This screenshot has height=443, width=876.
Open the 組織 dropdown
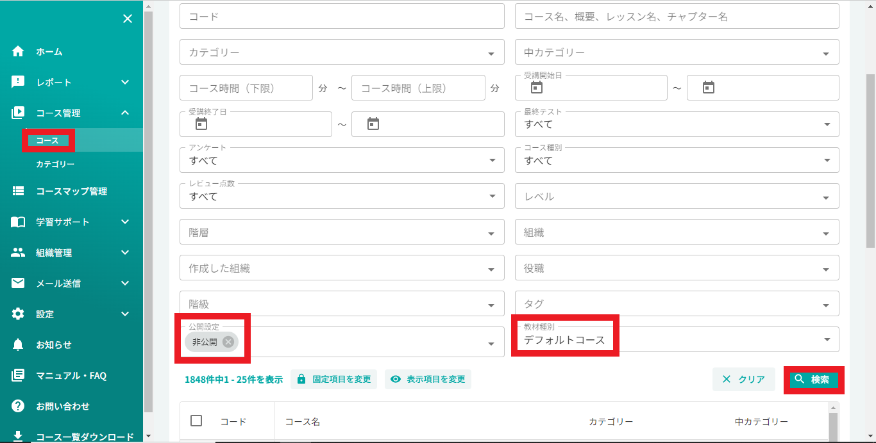[x=677, y=232]
